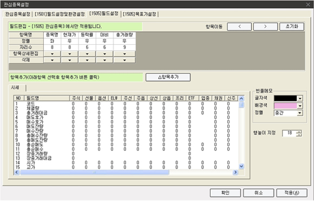Image resolution: width=314 pixels, height=201 pixels.
Task: Select the 총거래대금 field row
Action: [126, 113]
